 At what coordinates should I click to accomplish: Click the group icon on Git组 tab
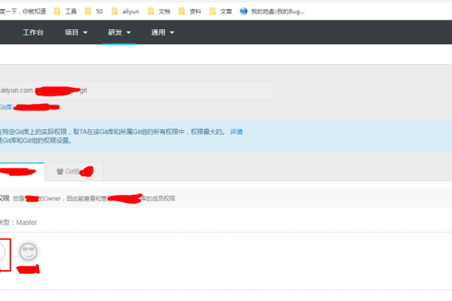click(60, 172)
